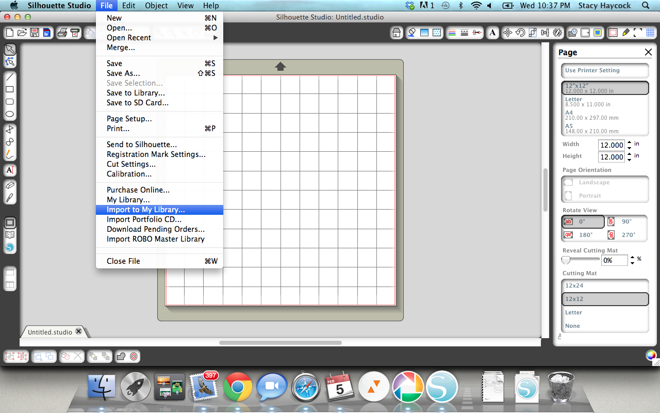Image resolution: width=660 pixels, height=413 pixels.
Task: Select the Eraser tool
Action: pyautogui.click(x=10, y=184)
